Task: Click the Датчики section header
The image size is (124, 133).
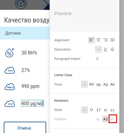Action: [25, 33]
